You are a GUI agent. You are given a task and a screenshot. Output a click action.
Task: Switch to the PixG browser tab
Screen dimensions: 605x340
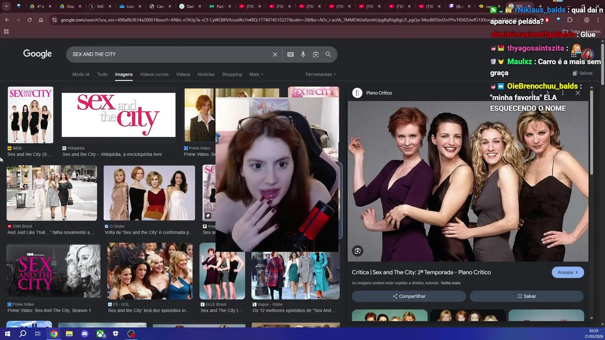pos(219,7)
